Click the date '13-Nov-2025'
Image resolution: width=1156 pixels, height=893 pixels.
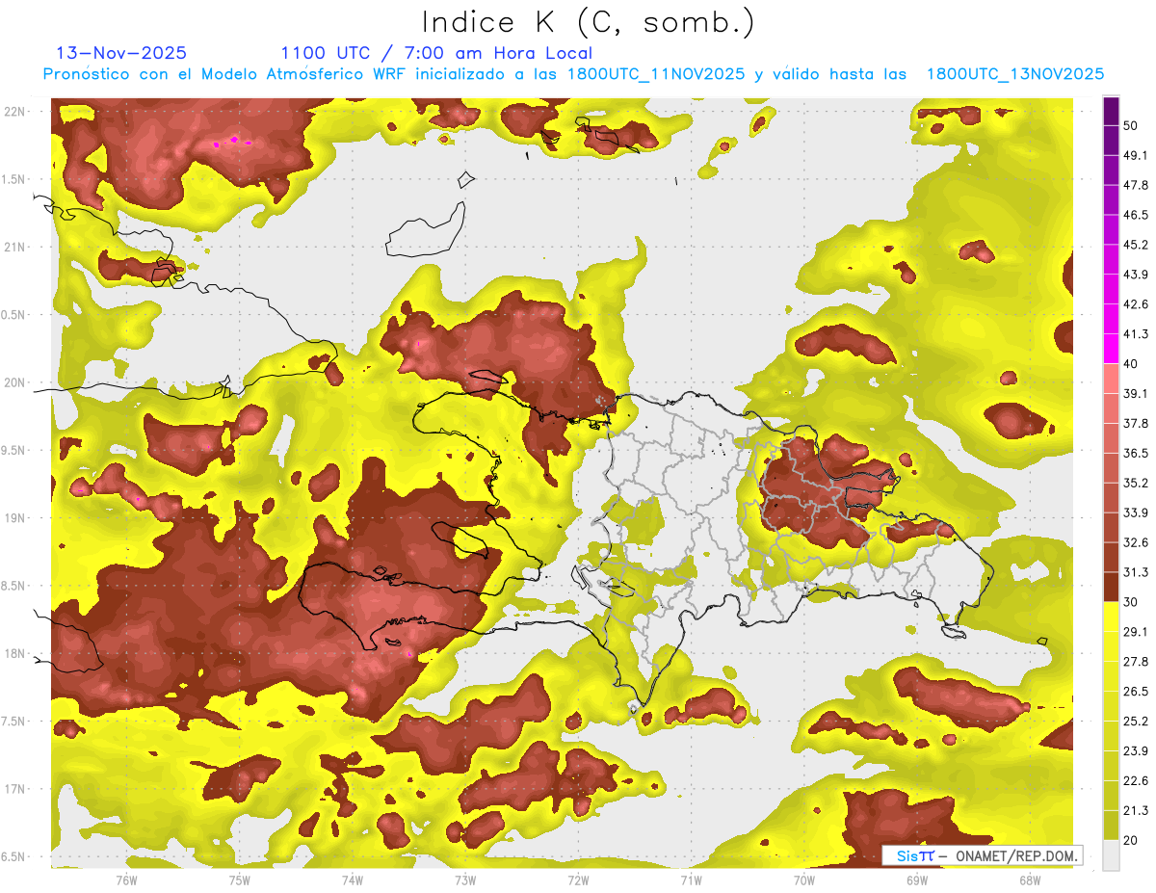[x=122, y=53]
